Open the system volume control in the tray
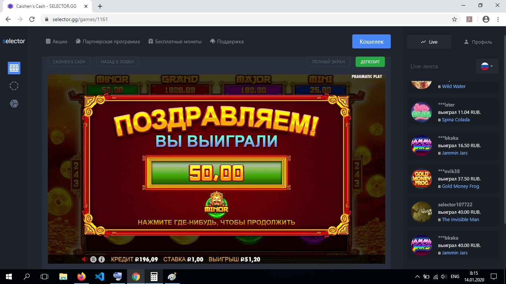Viewport: 506px width, 284px height. tap(444, 277)
